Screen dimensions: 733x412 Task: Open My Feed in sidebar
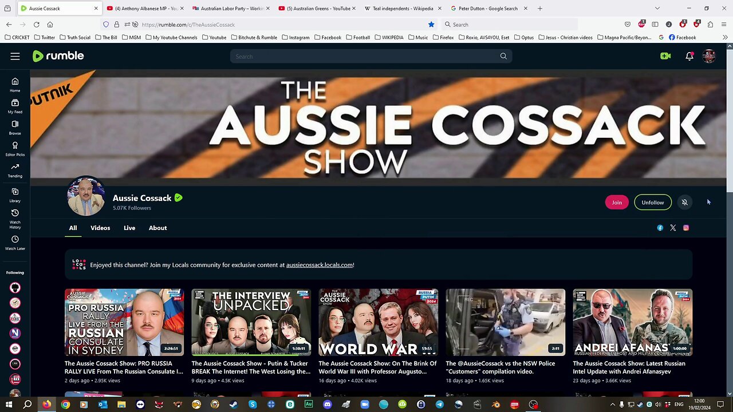[x=15, y=106]
